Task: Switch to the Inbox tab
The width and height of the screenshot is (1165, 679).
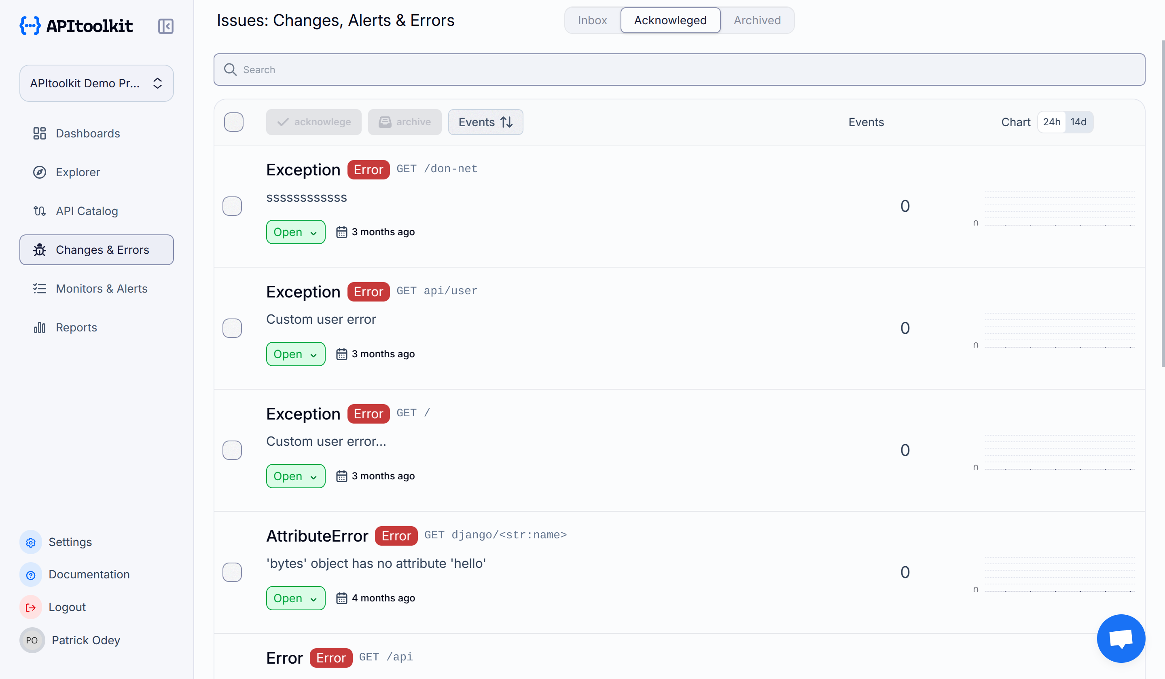Action: pos(592,20)
